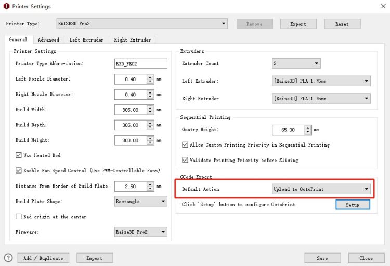This screenshot has height=266, width=390.
Task: Open the Firmware dropdown
Action: [x=141, y=232]
